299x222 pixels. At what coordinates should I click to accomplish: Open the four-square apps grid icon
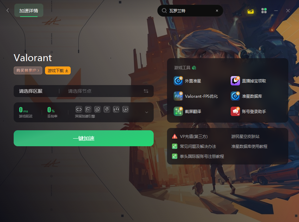pyautogui.click(x=264, y=11)
